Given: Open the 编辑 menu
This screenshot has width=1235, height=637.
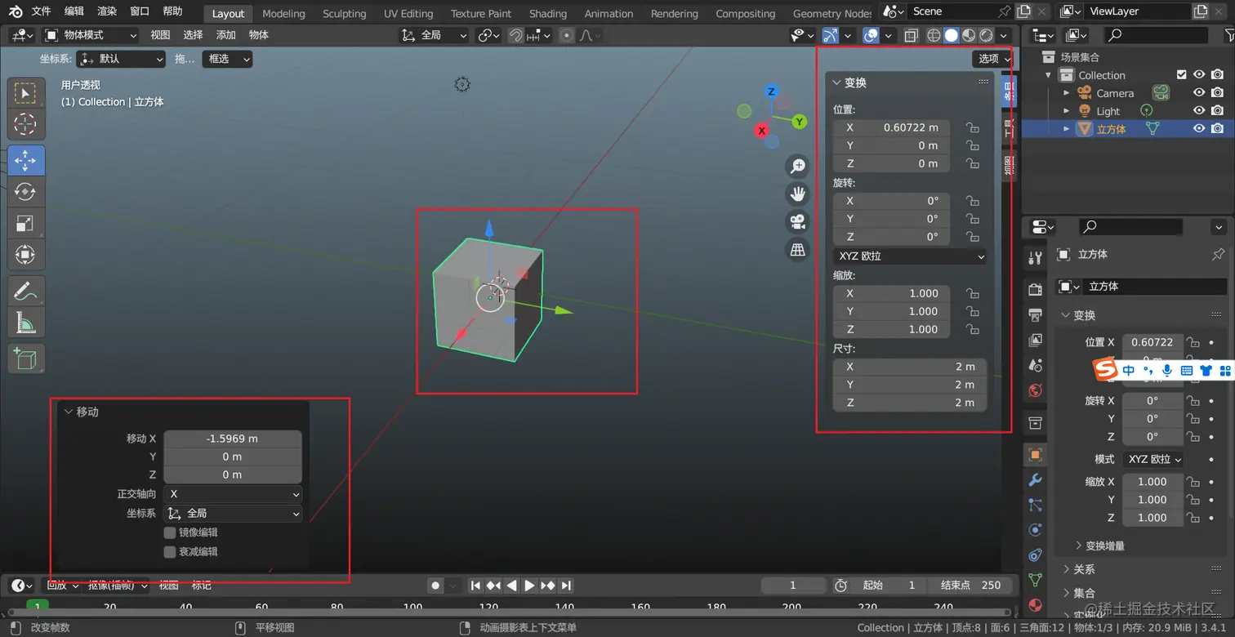Looking at the screenshot, I should point(74,11).
